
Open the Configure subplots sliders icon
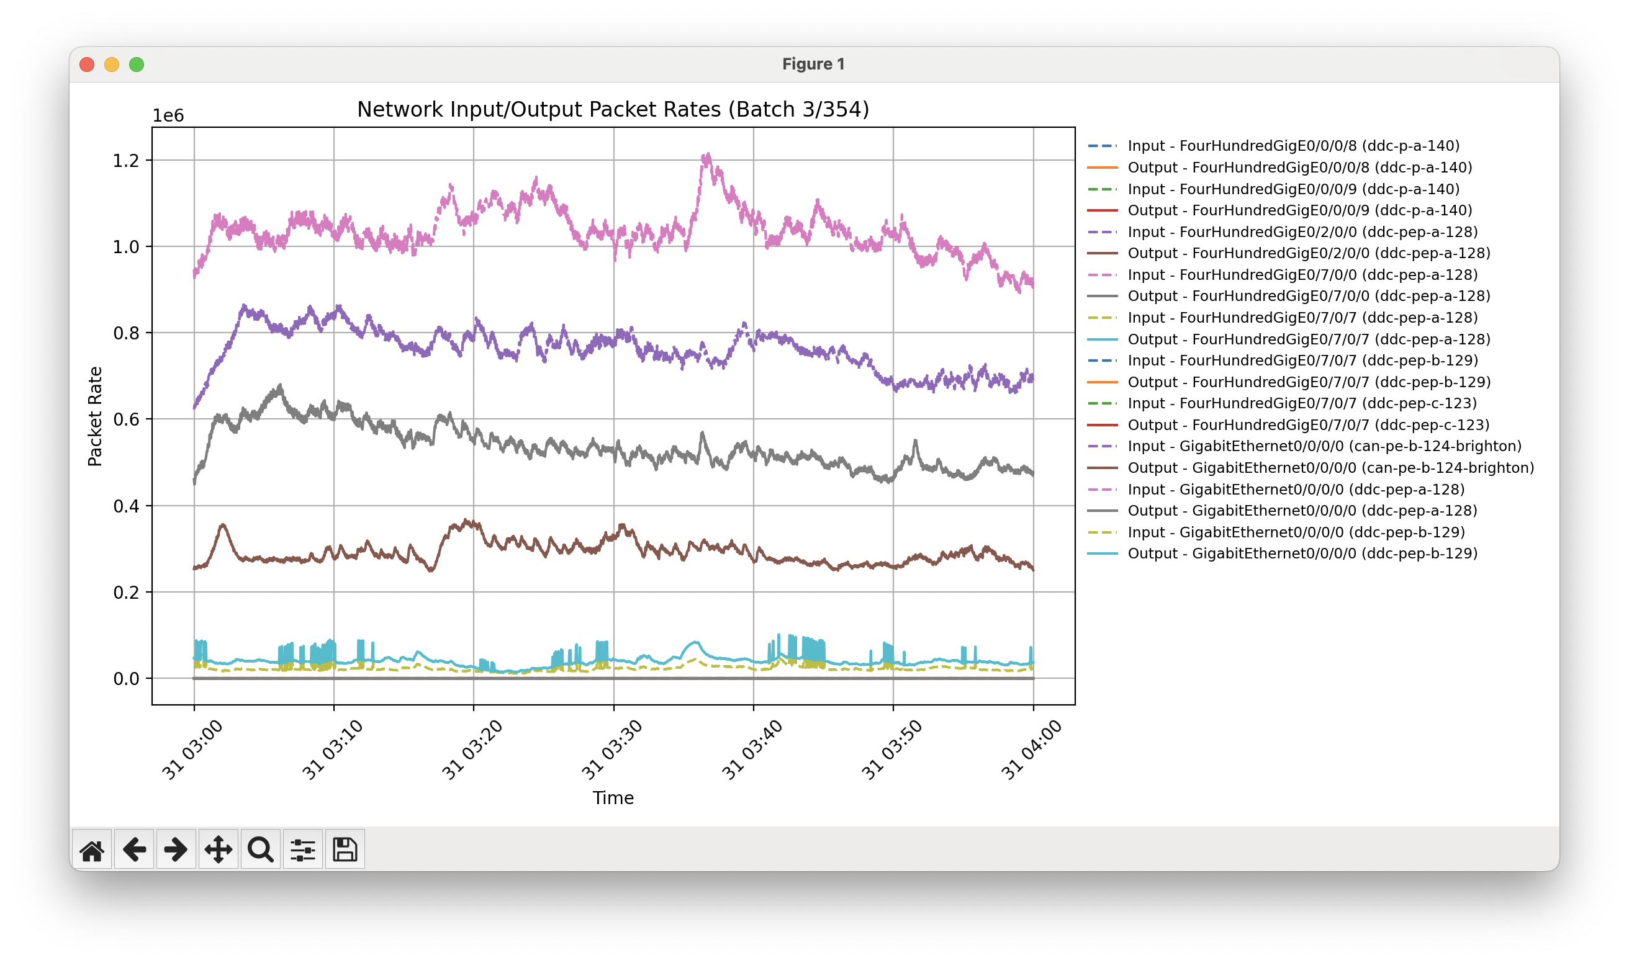click(x=302, y=849)
